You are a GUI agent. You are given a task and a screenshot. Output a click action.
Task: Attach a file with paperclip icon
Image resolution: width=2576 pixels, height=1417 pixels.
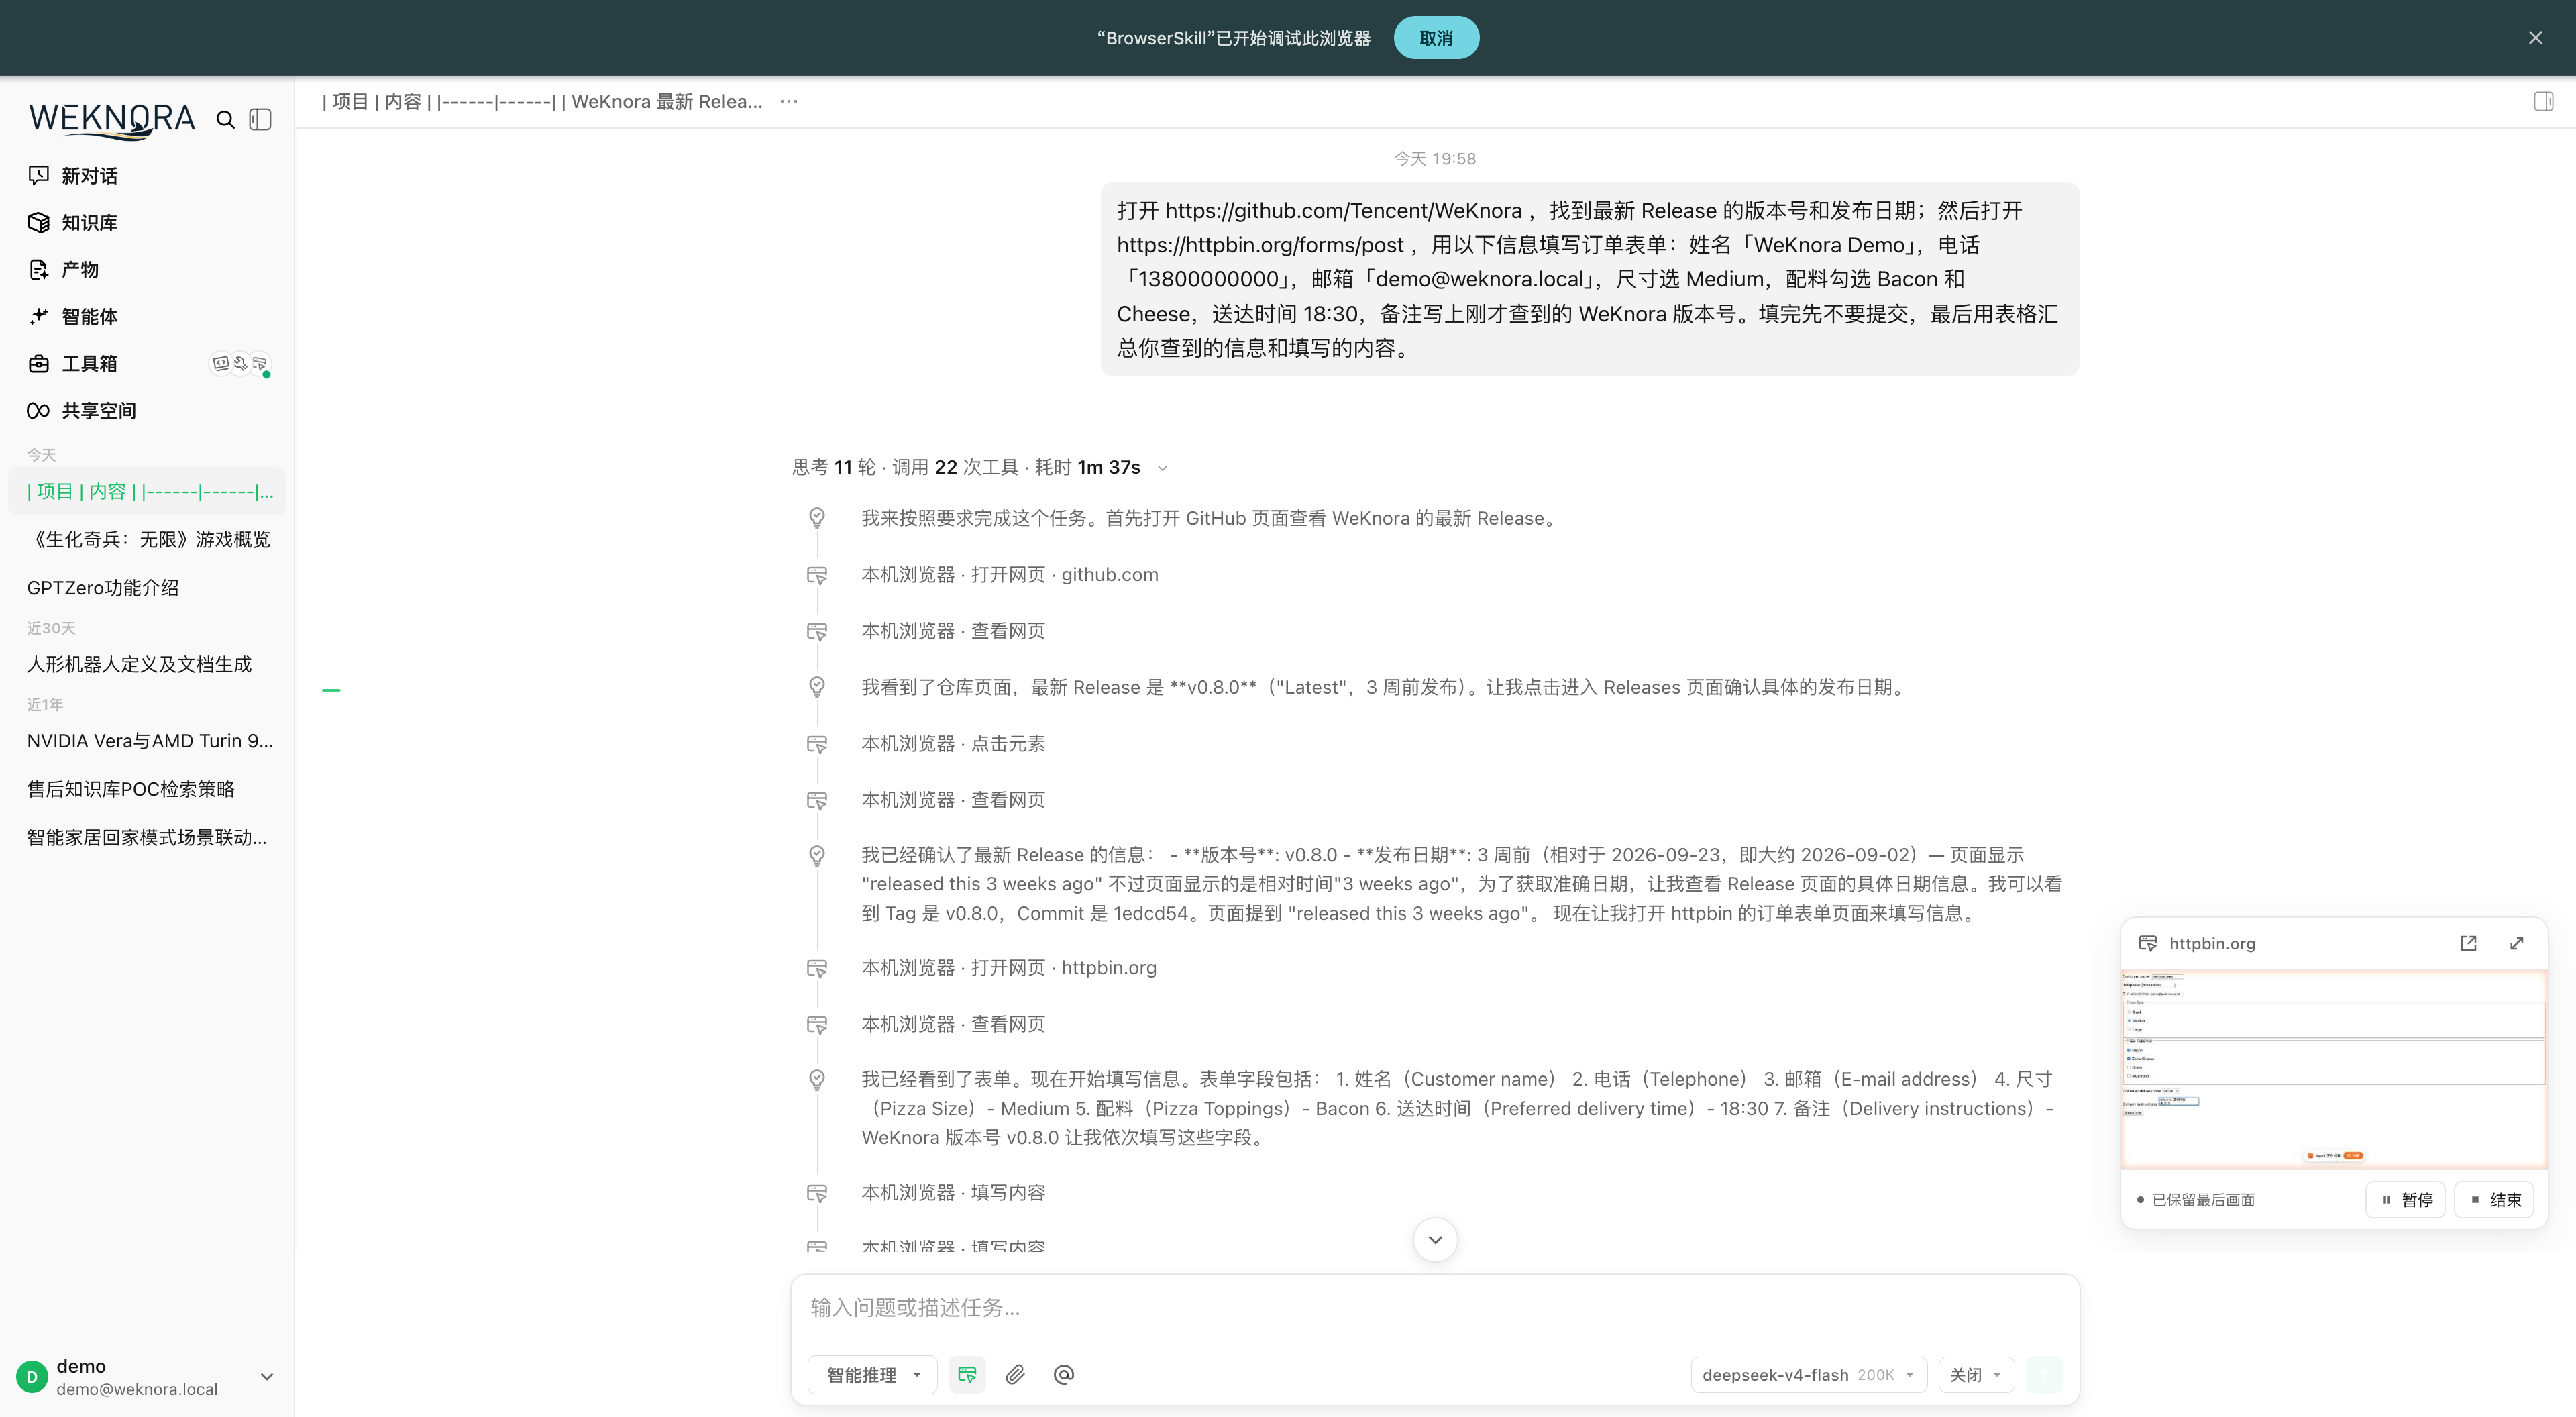click(x=1015, y=1375)
